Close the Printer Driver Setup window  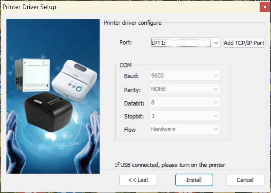tap(264, 7)
